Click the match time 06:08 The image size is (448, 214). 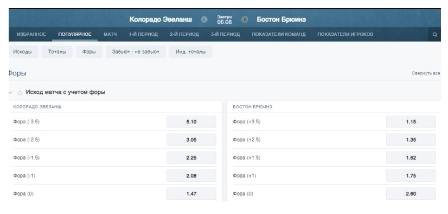[225, 22]
